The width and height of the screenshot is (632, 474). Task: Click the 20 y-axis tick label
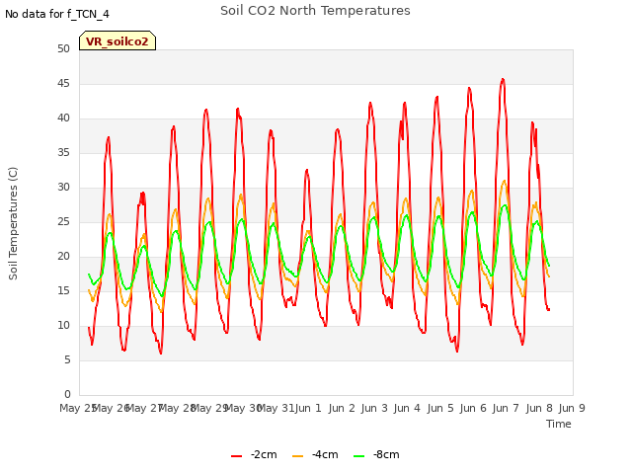(x=63, y=257)
